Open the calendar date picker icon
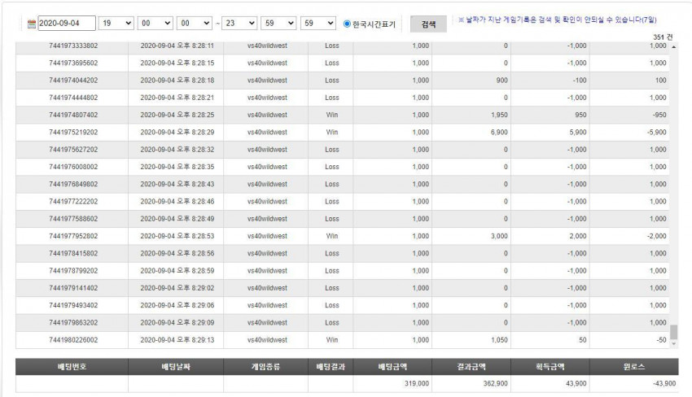Image resolution: width=692 pixels, height=397 pixels. (31, 24)
